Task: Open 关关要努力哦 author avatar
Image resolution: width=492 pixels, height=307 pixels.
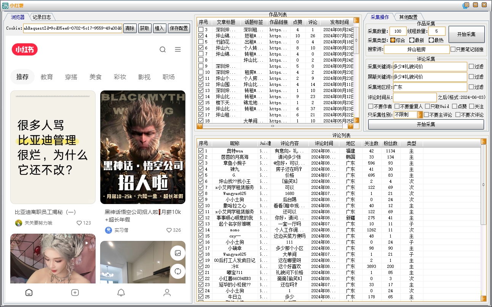Action: point(18,223)
